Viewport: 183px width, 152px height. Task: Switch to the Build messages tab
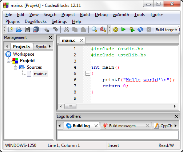click(122, 126)
